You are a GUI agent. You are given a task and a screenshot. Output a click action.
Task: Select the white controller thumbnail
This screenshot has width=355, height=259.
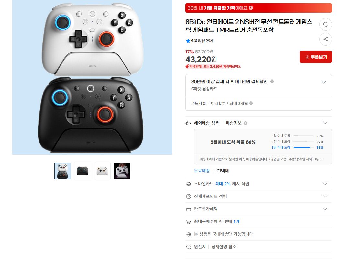[102, 171]
